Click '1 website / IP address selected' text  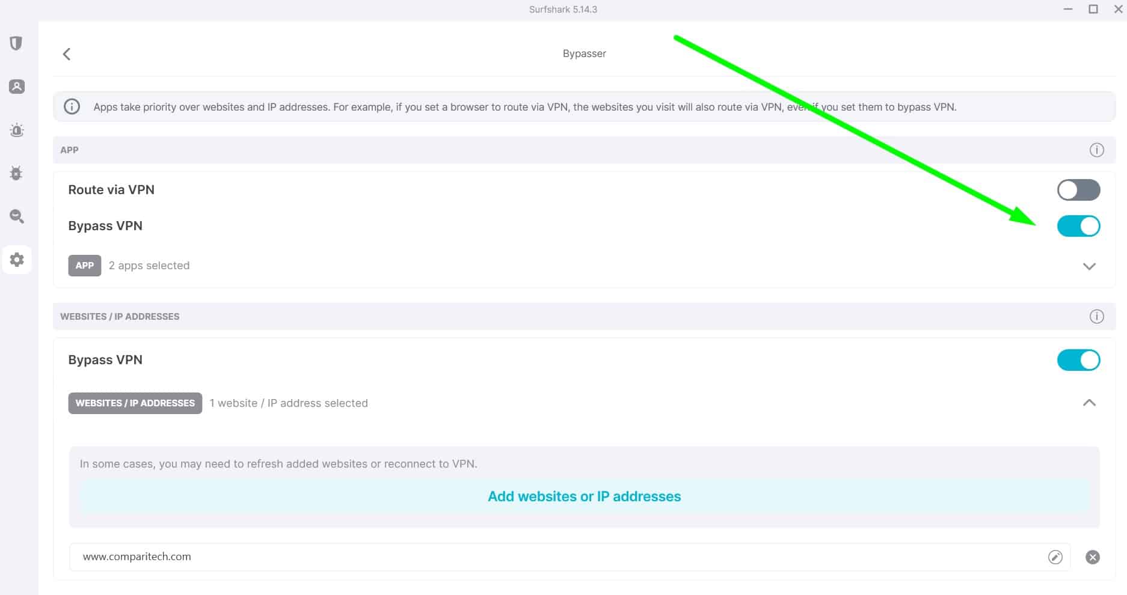tap(289, 403)
